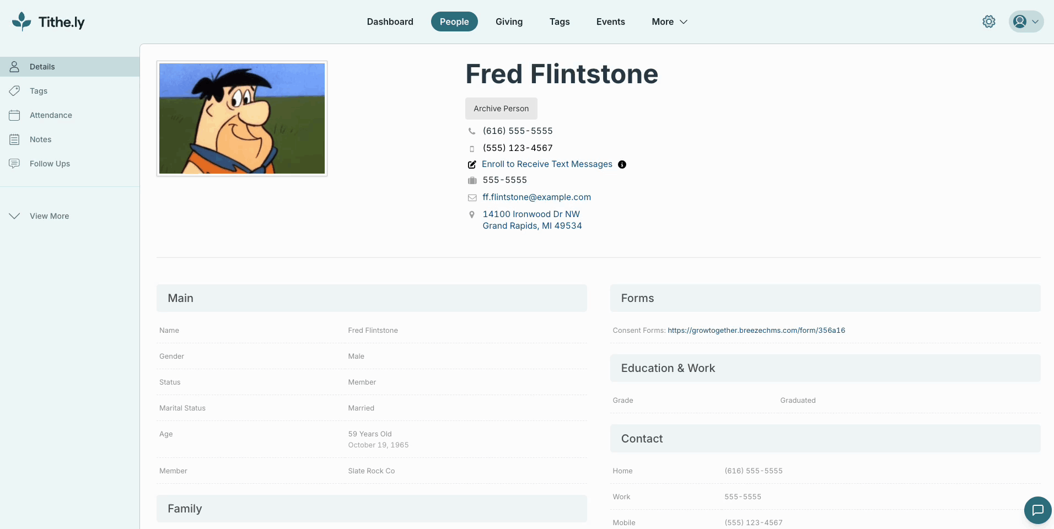Go to the Giving tab
The width and height of the screenshot is (1054, 529).
pyautogui.click(x=509, y=21)
